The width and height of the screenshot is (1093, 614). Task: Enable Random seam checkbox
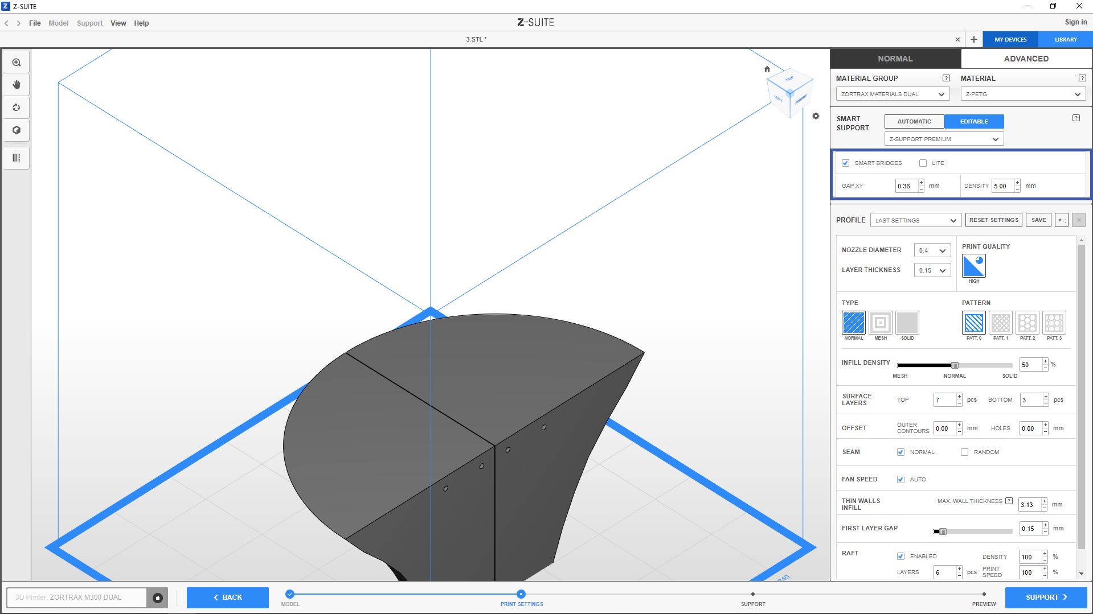pos(964,452)
